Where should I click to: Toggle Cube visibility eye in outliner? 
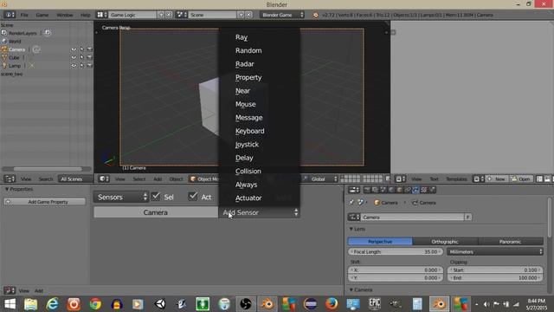tap(74, 57)
